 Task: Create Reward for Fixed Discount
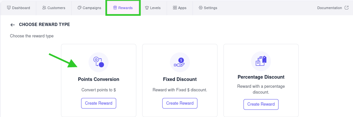pos(180,103)
